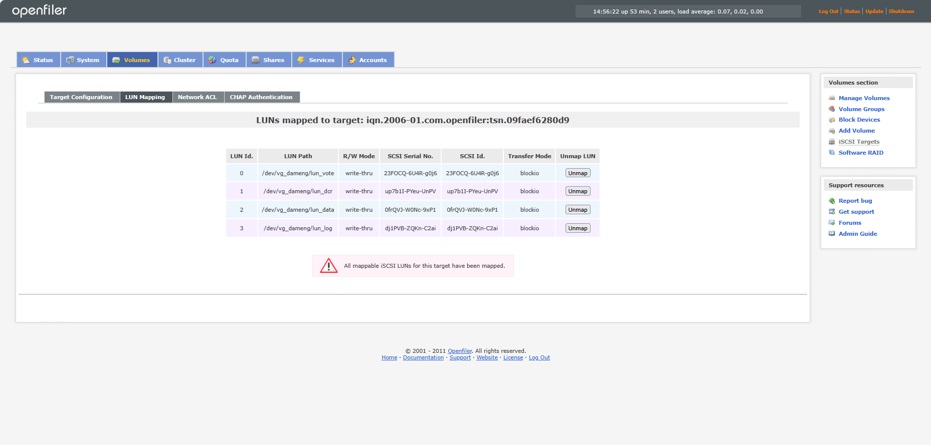
Task: Open the Status main tab
Action: (x=39, y=60)
